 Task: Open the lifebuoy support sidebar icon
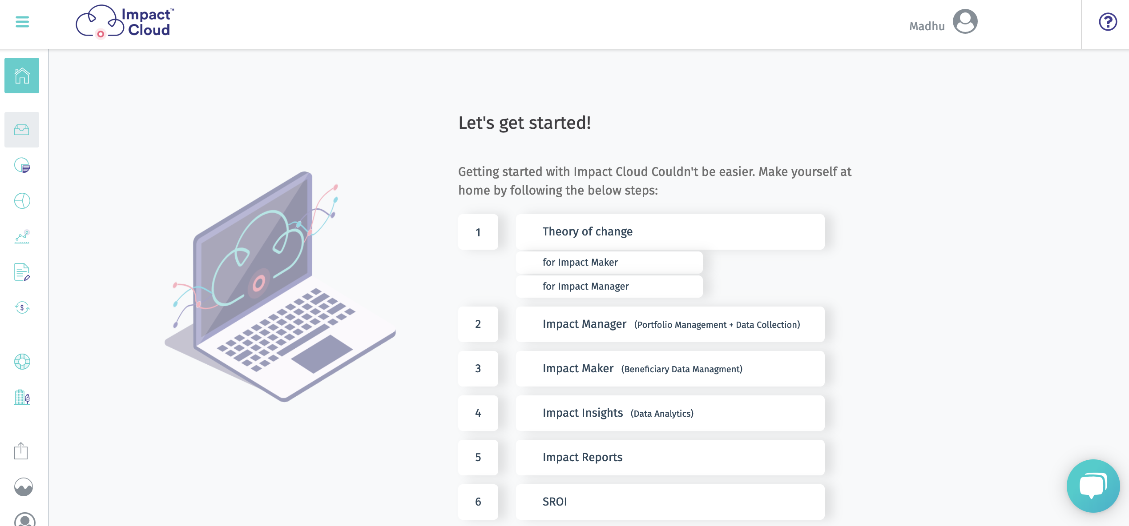coord(22,362)
